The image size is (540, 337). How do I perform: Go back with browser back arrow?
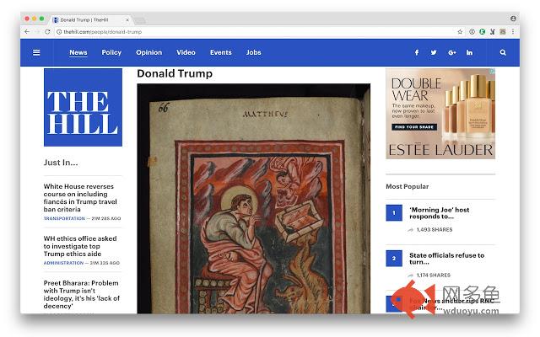coord(27,32)
